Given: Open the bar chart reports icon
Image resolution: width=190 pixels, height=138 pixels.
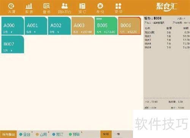Looking at the screenshot, I should [29, 8].
